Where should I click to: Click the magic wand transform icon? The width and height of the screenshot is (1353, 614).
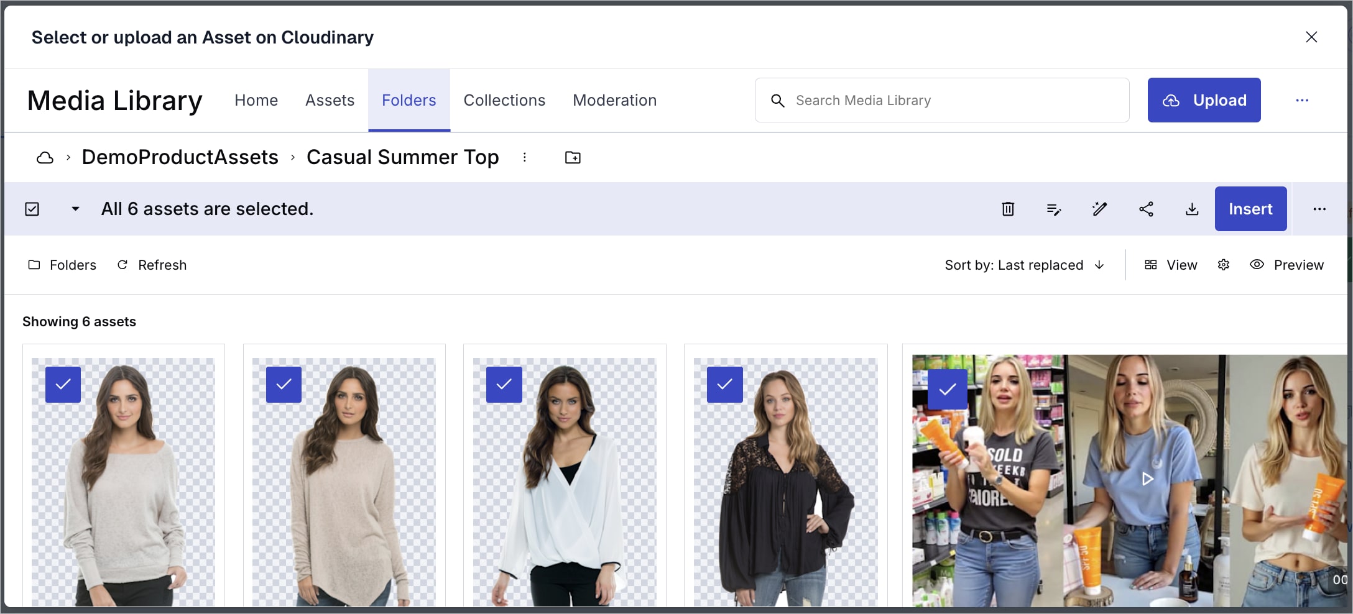click(1099, 209)
